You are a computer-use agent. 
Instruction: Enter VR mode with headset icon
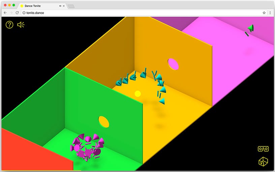pos(263,148)
